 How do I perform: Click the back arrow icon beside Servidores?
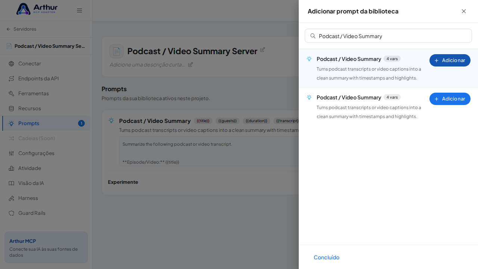tap(9, 29)
